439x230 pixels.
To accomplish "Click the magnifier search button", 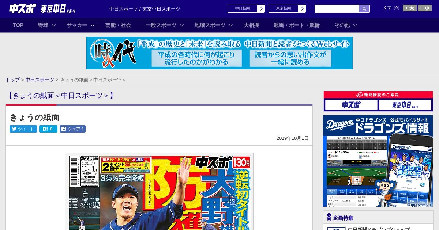I will [x=364, y=9].
